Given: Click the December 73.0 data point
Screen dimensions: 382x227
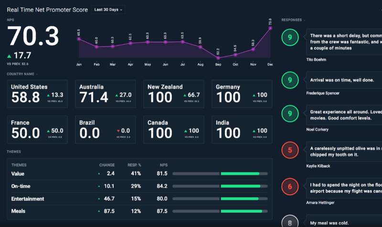Looking at the screenshot, I should [270, 28].
